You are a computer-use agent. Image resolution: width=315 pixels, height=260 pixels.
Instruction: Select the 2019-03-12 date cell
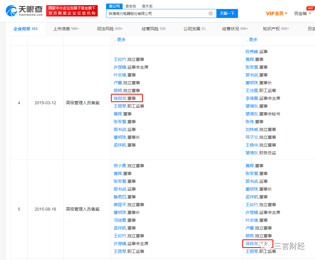coord(45,103)
